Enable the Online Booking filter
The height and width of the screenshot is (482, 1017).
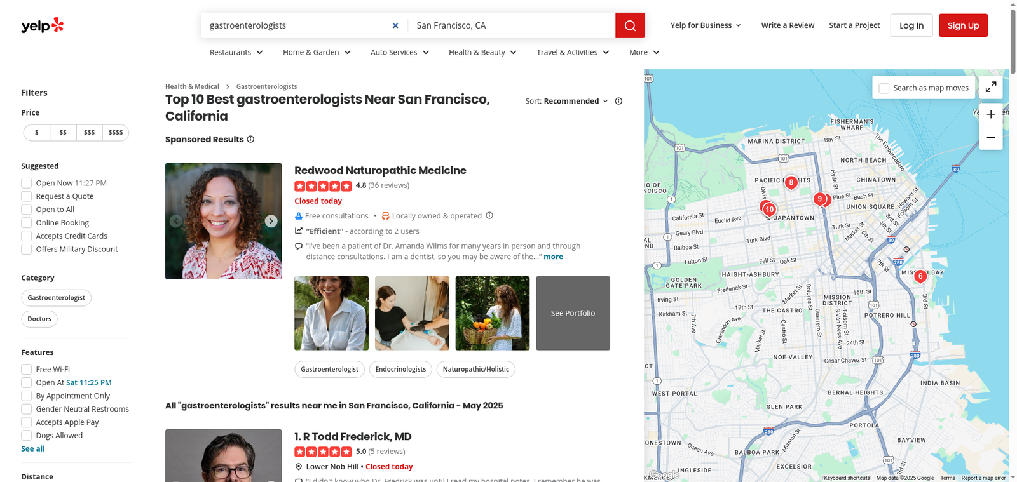point(27,223)
